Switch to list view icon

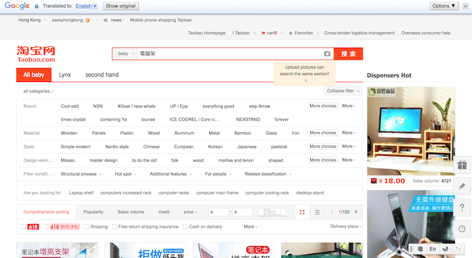[x=317, y=212]
